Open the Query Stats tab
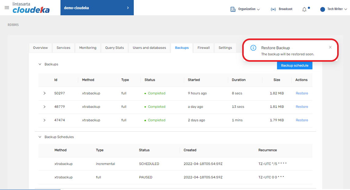350x190 pixels. 115,48
